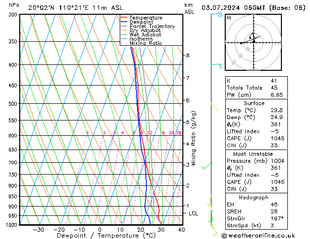Viewport: 310px width, 239px height.
Task: Click the Totals Totals value 45
Action: pos(274,88)
